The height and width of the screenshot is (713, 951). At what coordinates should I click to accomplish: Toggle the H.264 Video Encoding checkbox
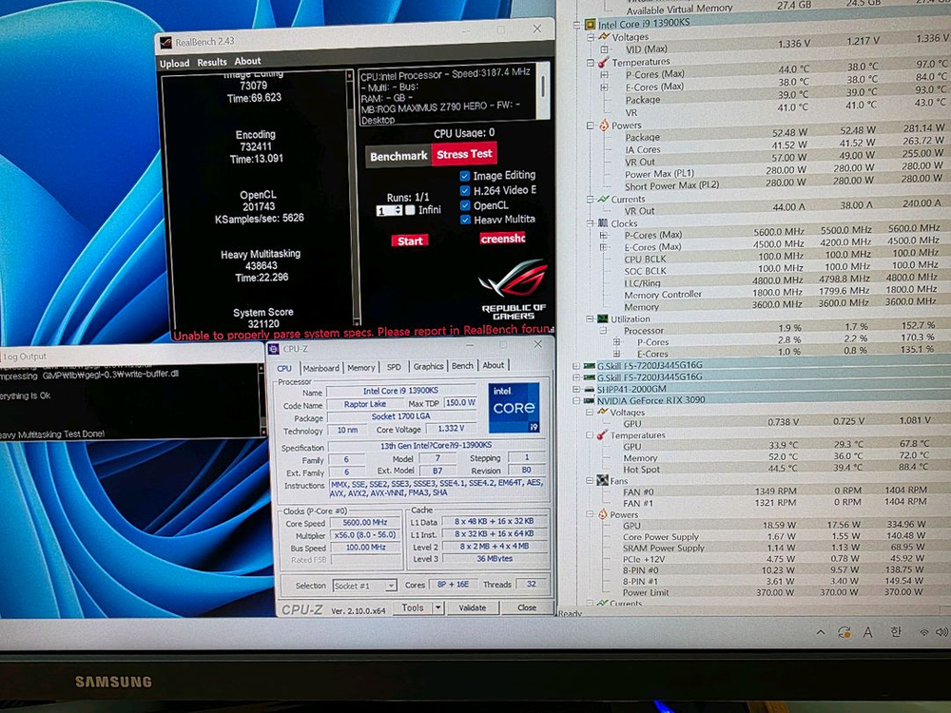(x=465, y=190)
